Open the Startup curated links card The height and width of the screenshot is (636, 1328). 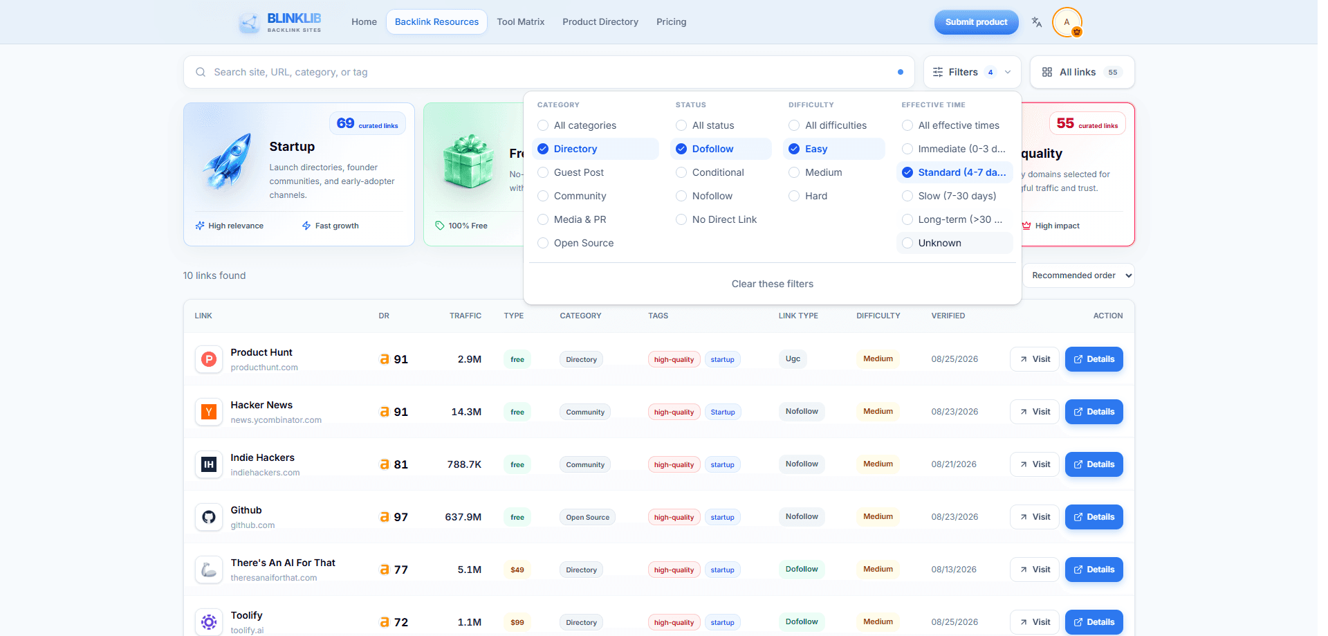click(299, 174)
